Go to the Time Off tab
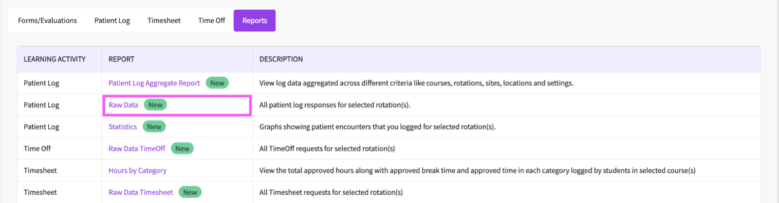The height and width of the screenshot is (203, 779). click(x=211, y=20)
